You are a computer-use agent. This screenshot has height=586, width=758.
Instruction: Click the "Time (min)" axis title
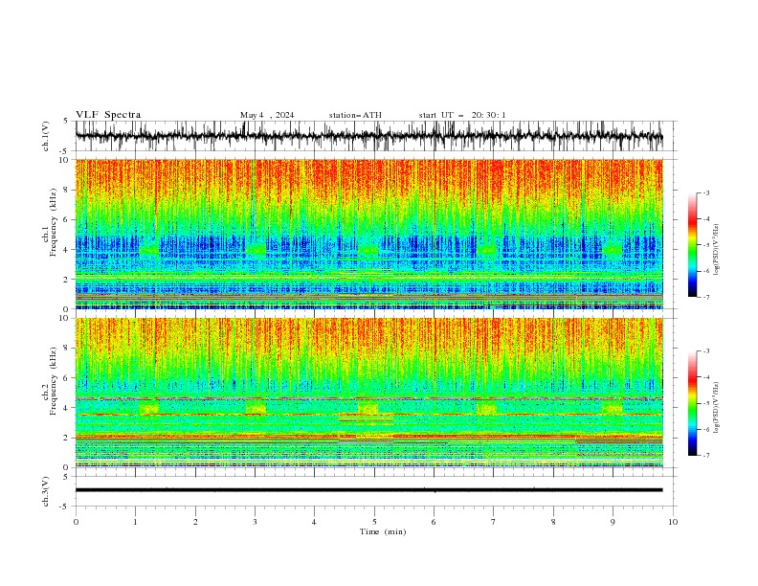pos(383,531)
